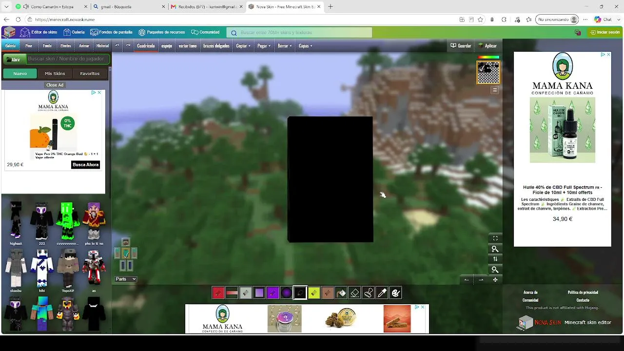Image resolution: width=624 pixels, height=351 pixels.
Task: Select the skin layer thumbnail
Action: [x=488, y=73]
